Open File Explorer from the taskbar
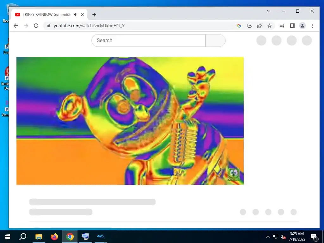This screenshot has height=243, width=324. click(39, 237)
